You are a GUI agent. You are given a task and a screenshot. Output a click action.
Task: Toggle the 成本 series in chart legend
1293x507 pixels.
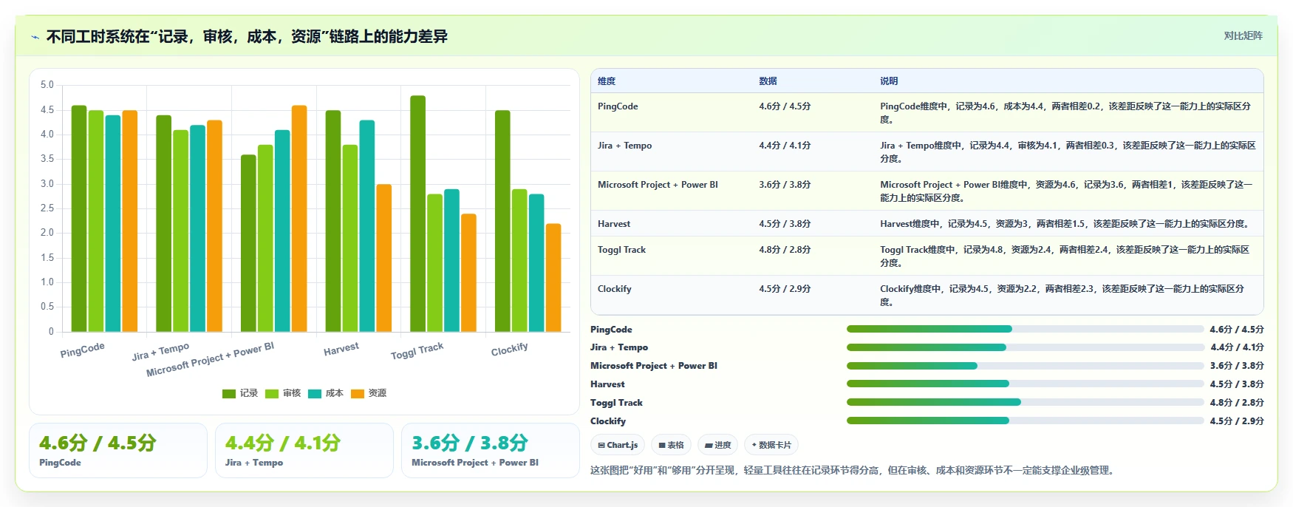(326, 393)
